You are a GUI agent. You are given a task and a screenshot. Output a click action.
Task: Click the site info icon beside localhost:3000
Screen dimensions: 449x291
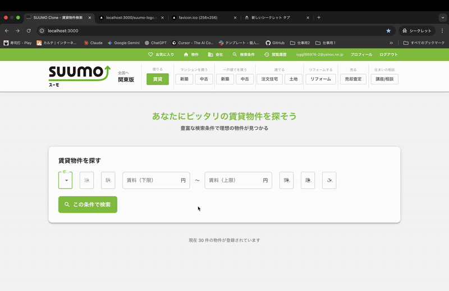click(x=42, y=31)
